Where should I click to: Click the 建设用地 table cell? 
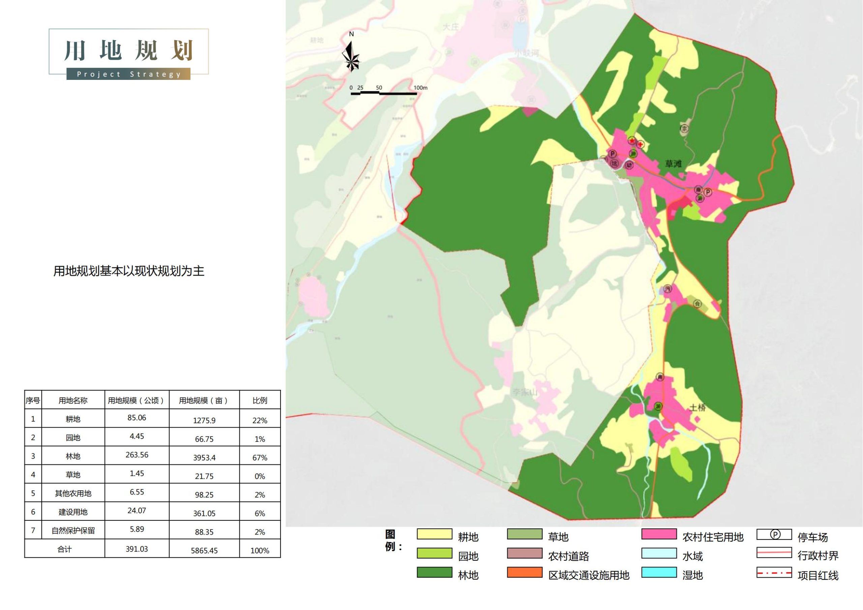[x=73, y=512]
